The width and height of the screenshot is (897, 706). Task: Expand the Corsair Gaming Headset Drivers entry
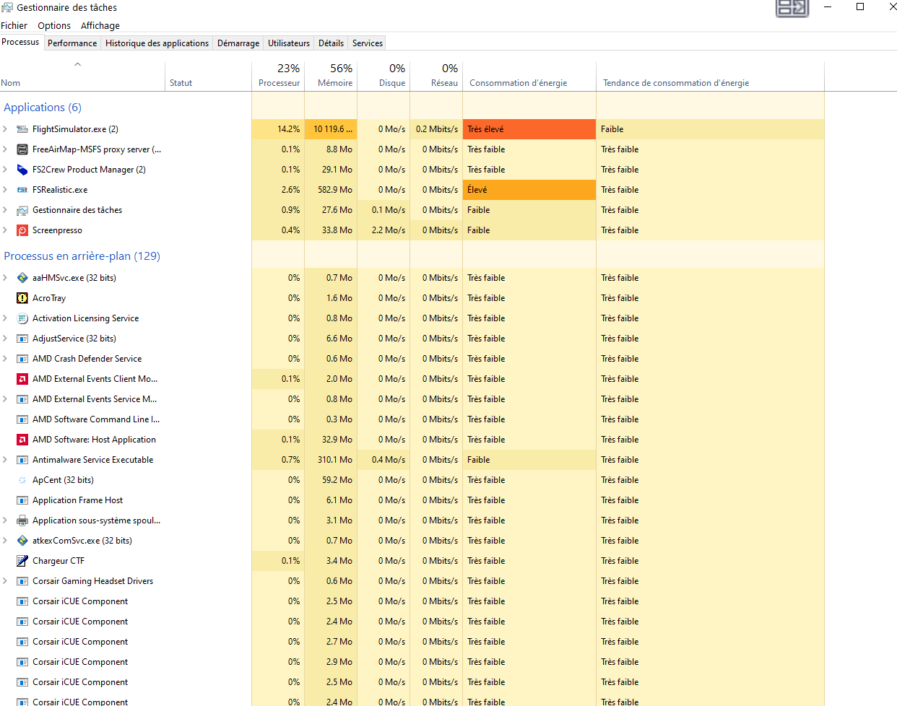click(5, 581)
